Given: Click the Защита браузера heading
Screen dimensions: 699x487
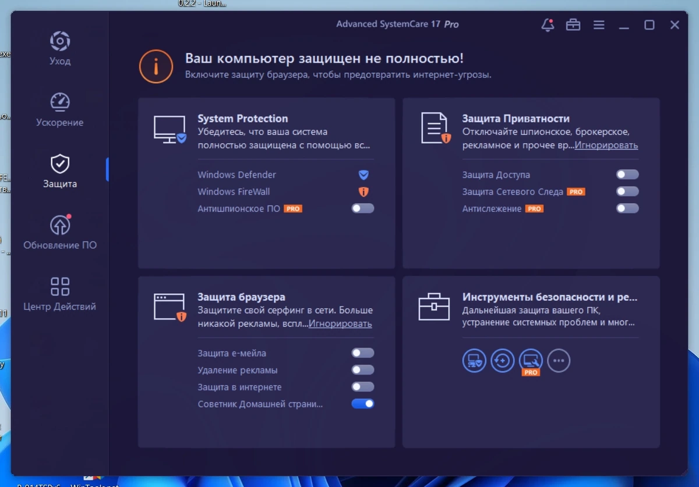Looking at the screenshot, I should point(241,297).
